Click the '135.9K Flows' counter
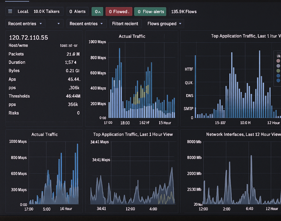 (184, 12)
